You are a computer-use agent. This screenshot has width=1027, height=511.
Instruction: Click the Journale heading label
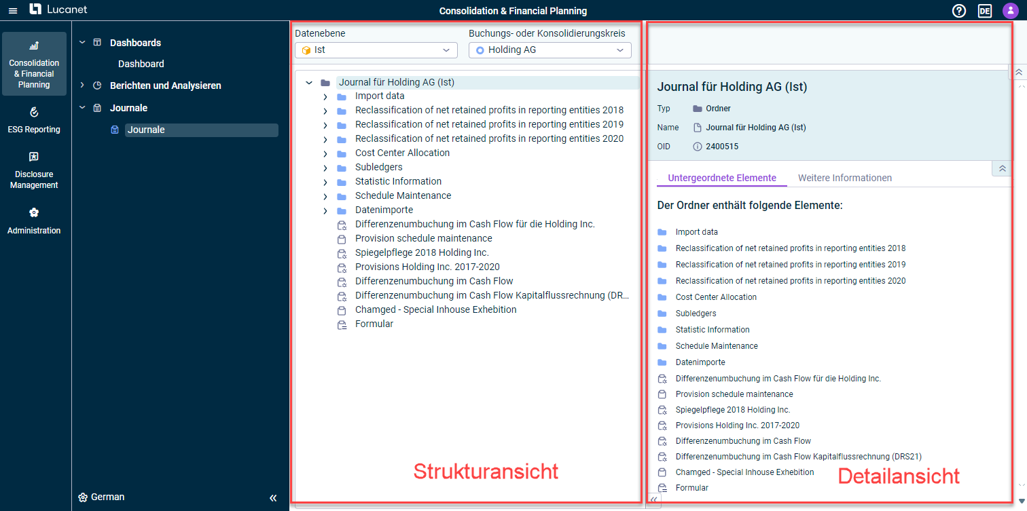(128, 108)
